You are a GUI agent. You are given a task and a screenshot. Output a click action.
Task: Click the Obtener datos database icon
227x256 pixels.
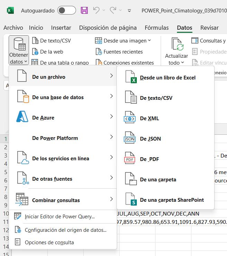(x=19, y=44)
